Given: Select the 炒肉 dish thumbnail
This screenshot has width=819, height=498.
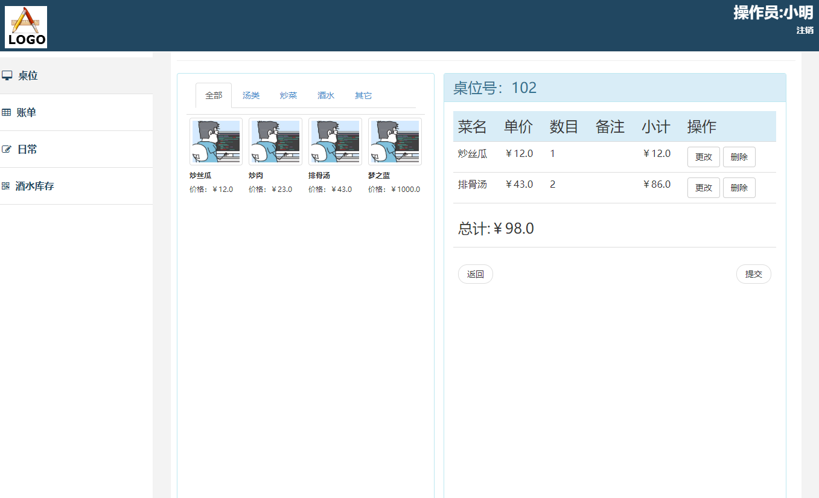Looking at the screenshot, I should [x=275, y=142].
